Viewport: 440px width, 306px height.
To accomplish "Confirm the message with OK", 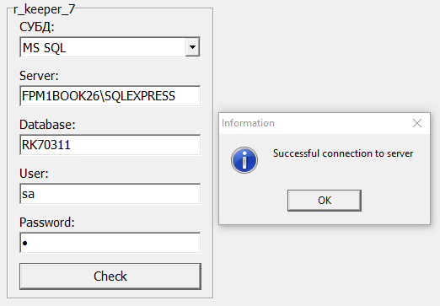I will coord(325,201).
